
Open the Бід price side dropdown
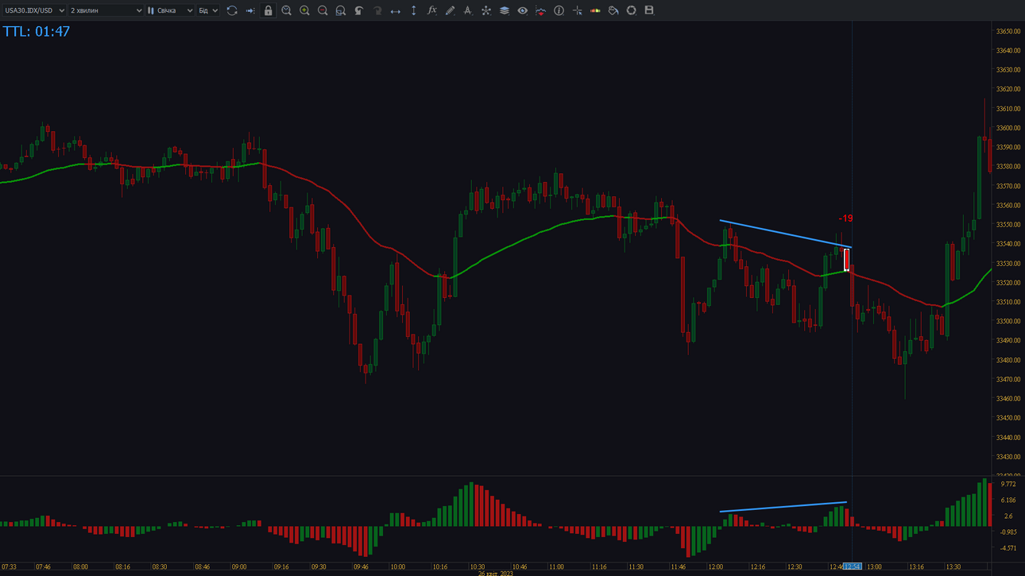click(208, 10)
